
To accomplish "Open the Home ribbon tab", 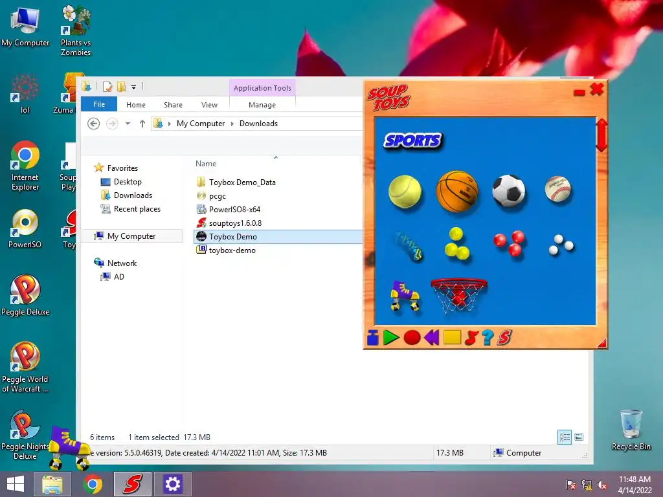I will [x=136, y=105].
